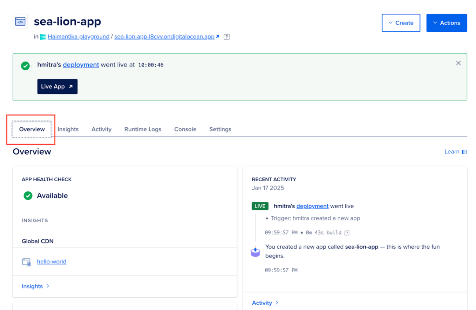Click the Global CDN label
This screenshot has width=476, height=310.
point(38,241)
